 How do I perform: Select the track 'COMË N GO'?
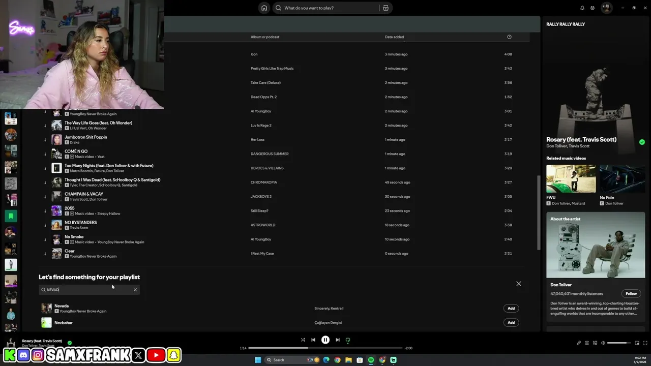[x=76, y=151]
